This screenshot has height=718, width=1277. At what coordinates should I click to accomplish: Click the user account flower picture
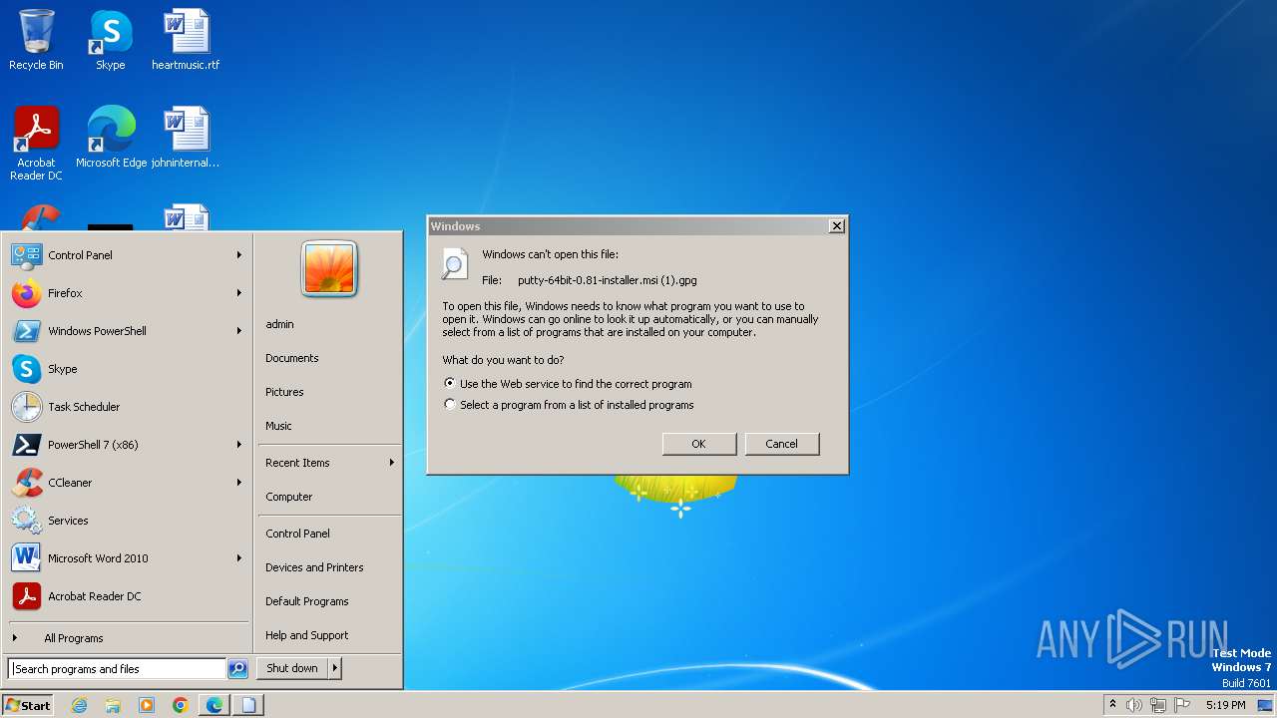329,268
